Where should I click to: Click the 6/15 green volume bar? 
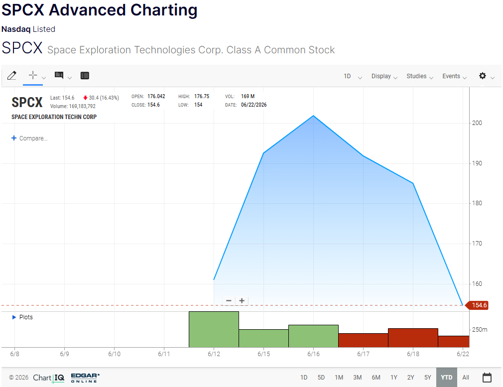pos(263,338)
